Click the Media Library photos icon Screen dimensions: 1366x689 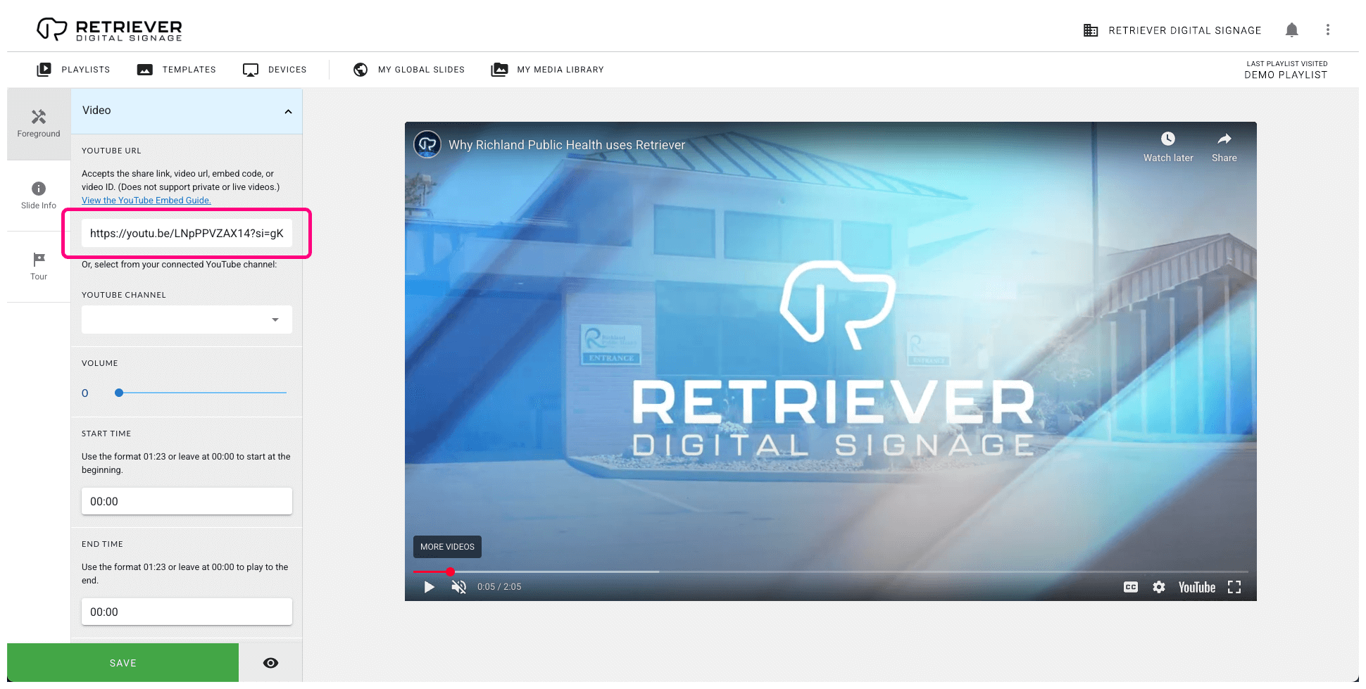coord(499,70)
